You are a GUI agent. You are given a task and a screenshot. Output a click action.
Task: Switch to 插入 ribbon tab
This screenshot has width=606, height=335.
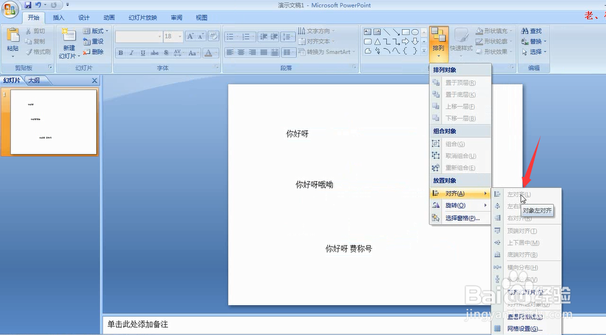58,17
